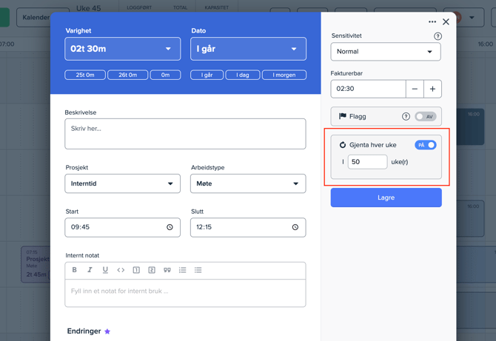Apply italic formatting in the note editor
Image resolution: width=496 pixels, height=341 pixels.
90,270
